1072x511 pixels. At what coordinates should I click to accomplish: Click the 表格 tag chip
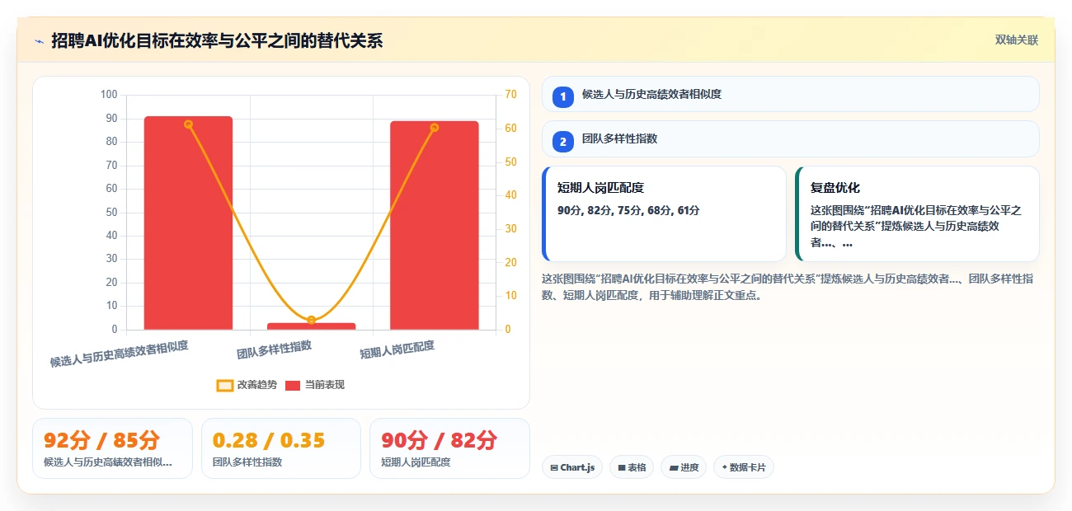(632, 467)
